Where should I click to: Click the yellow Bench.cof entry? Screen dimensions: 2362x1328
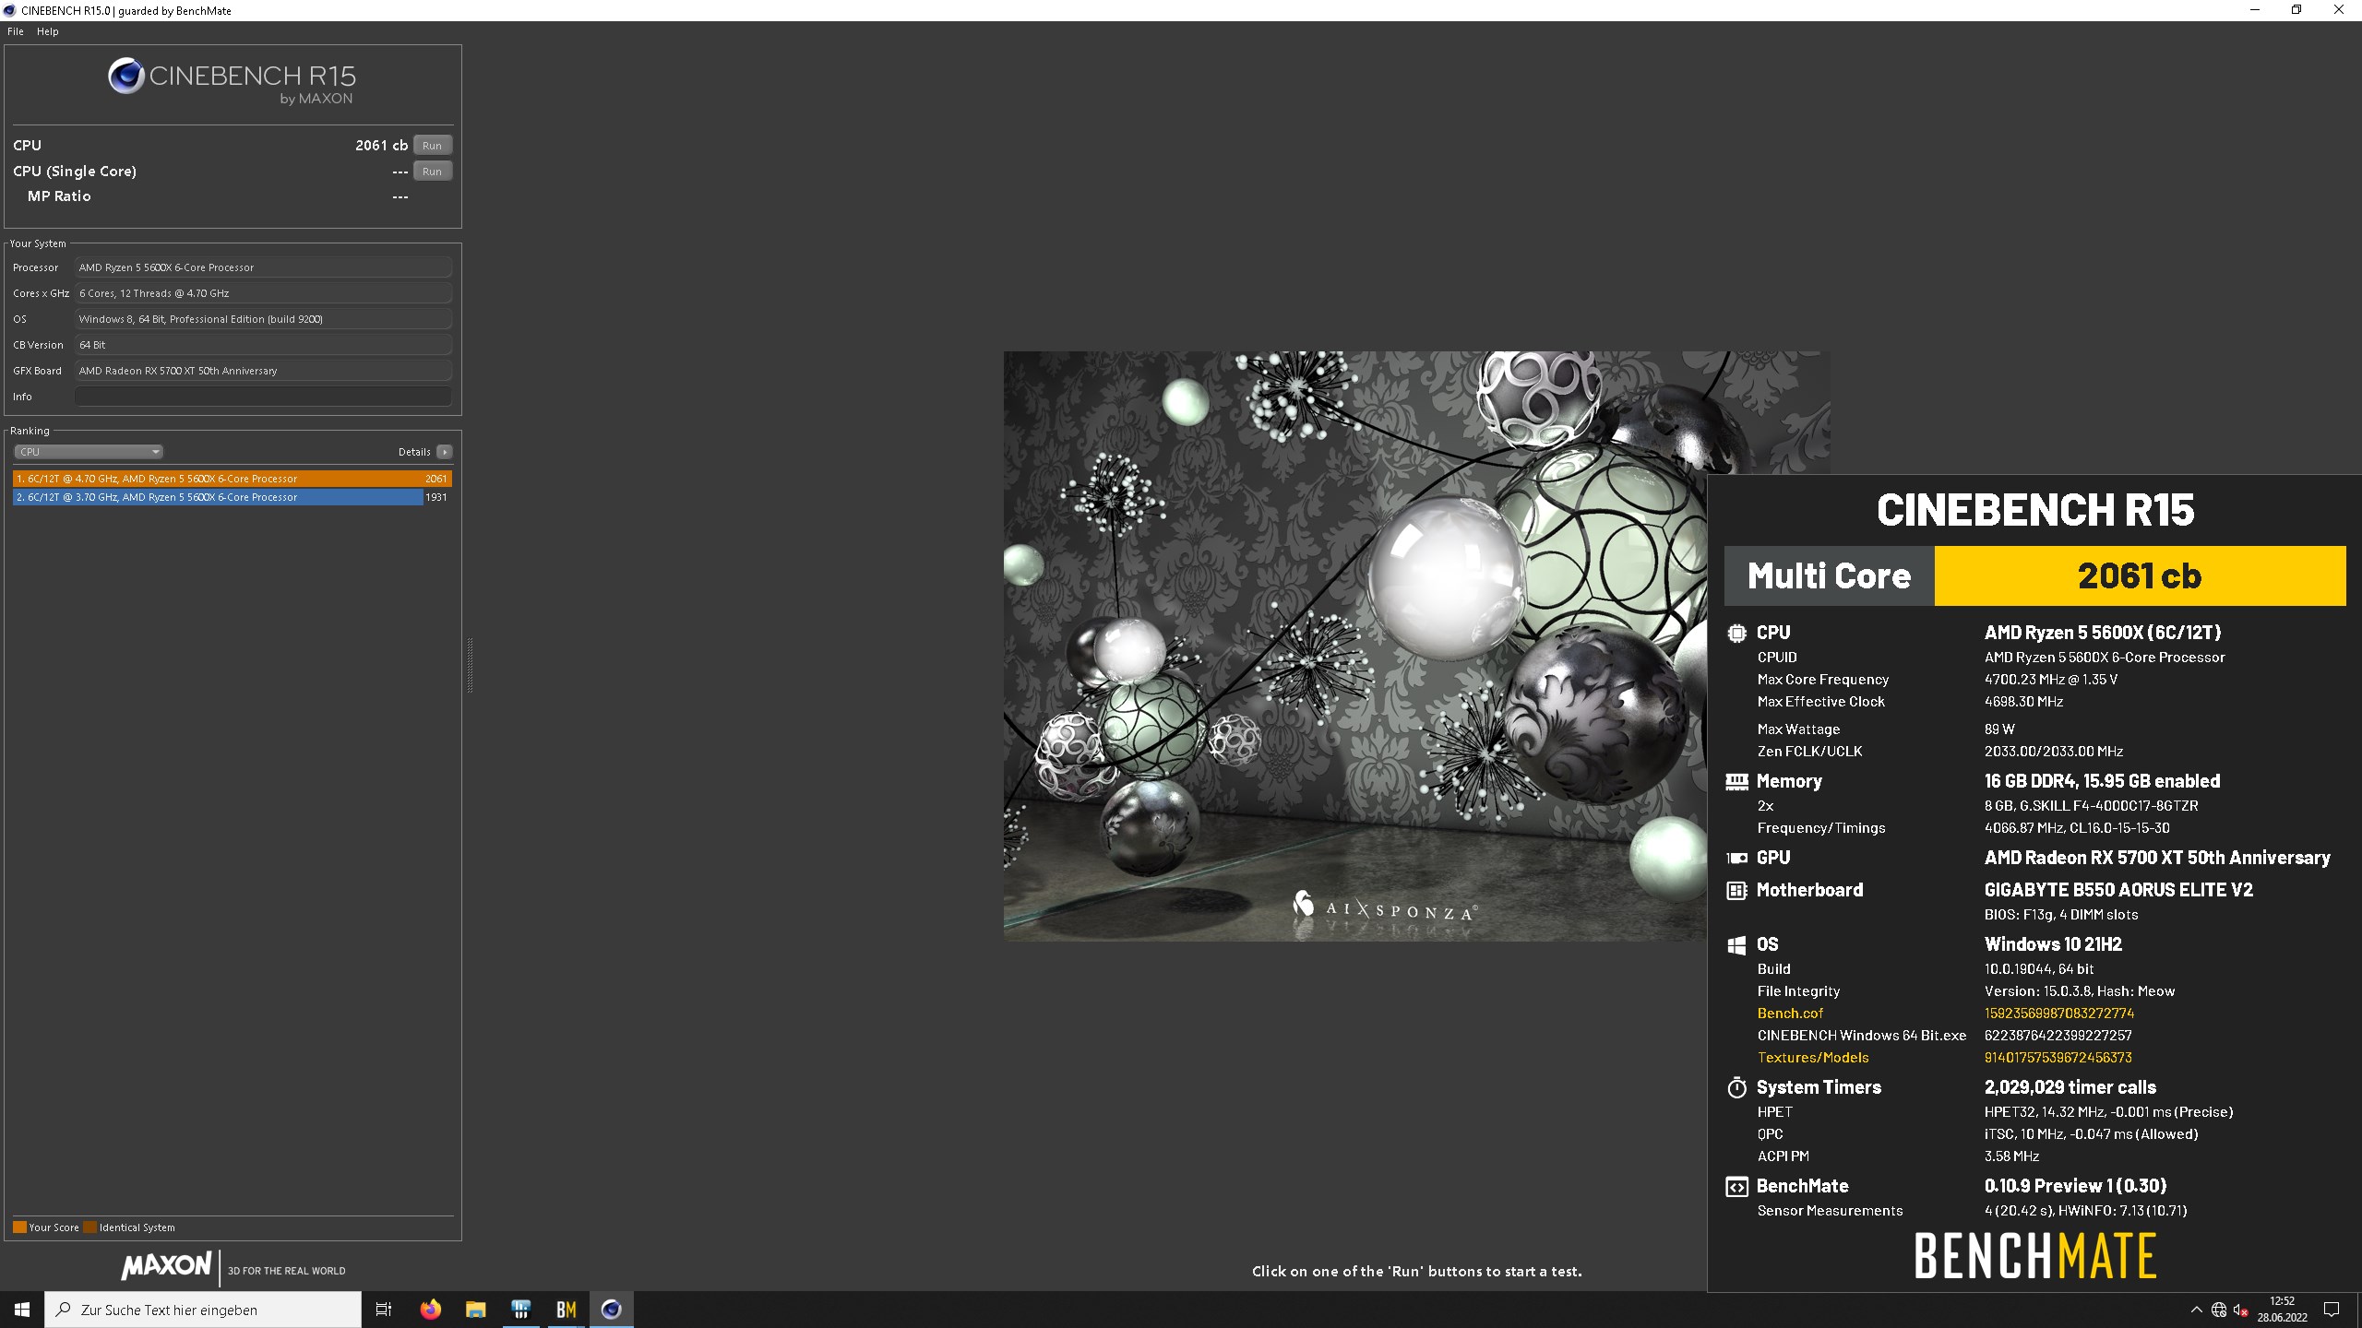click(1790, 1014)
